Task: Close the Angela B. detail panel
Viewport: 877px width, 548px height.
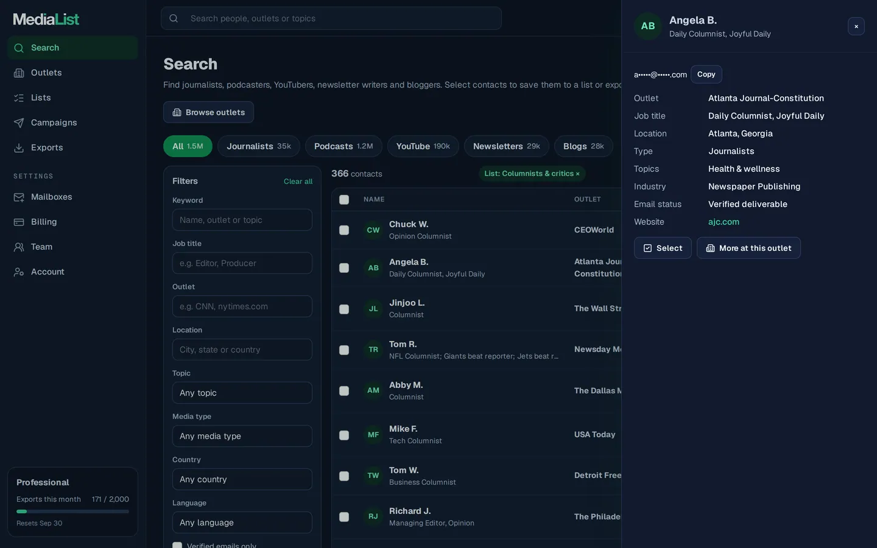Action: click(x=856, y=26)
